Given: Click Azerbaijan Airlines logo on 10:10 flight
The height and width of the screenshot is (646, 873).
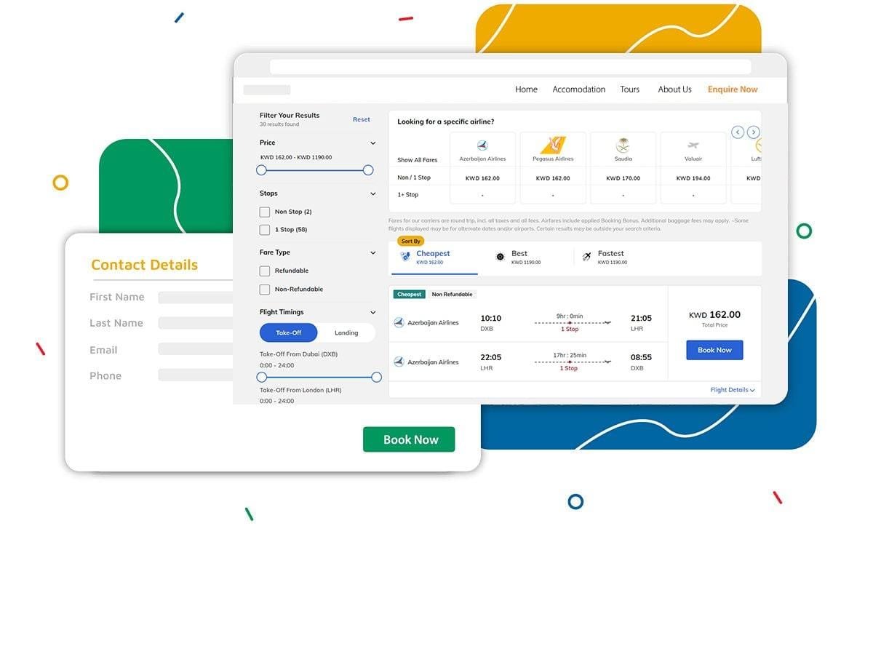Looking at the screenshot, I should coord(399,322).
